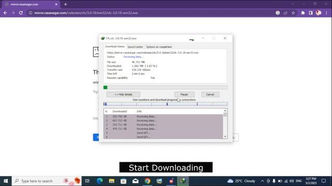Click the connections progress segments bar

tap(165, 104)
